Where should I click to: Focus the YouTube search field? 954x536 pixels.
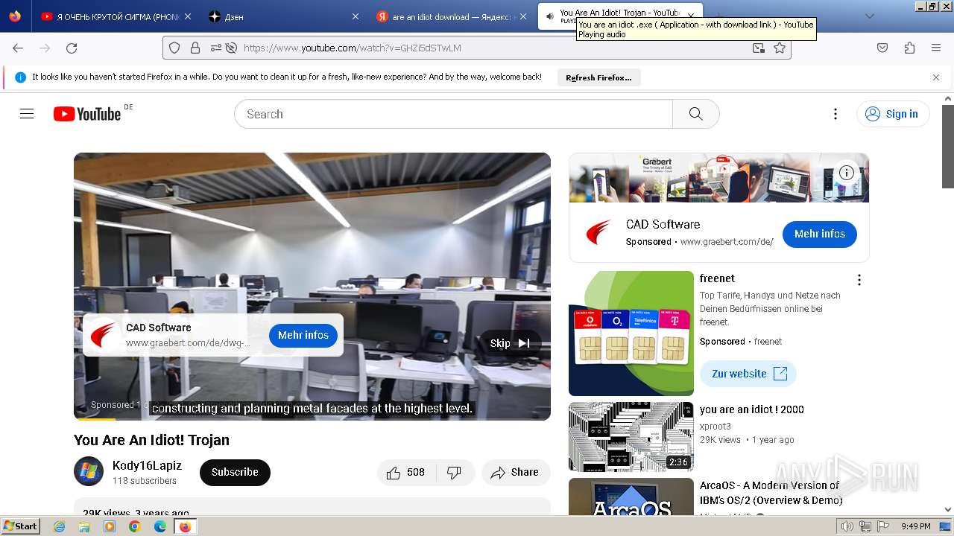(453, 114)
